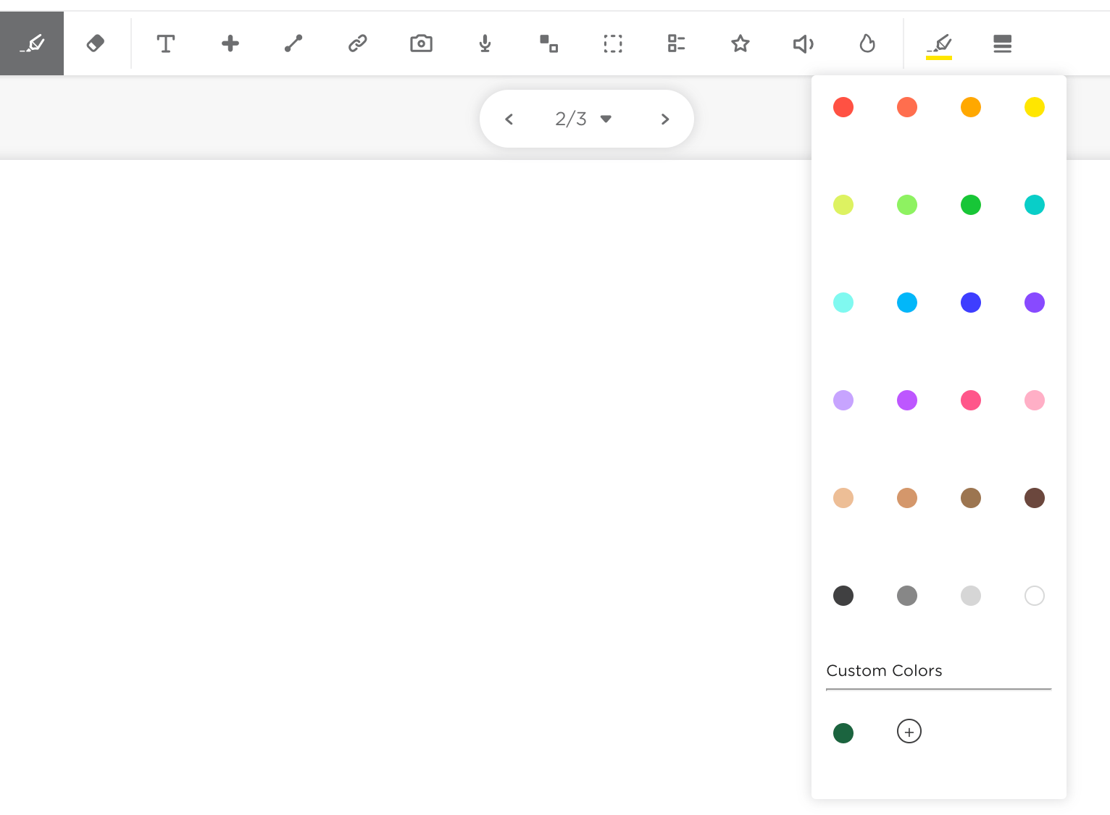Select the Line connector tool
The image size is (1110, 815).
coord(293,43)
